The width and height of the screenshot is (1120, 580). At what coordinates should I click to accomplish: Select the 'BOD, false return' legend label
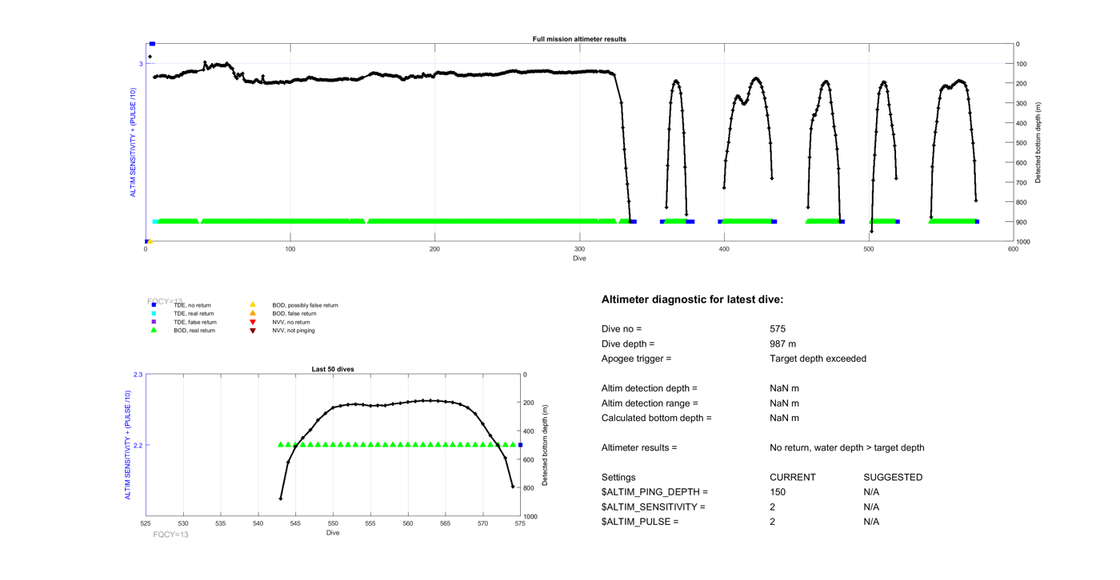294,314
